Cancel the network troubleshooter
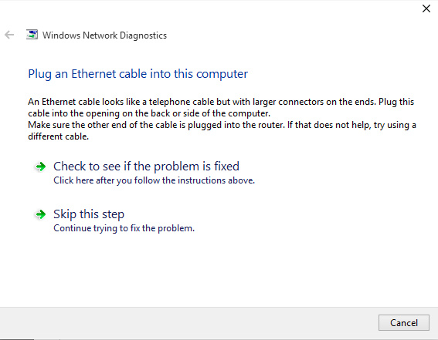Screen dimensions: 438x340 click(404, 323)
